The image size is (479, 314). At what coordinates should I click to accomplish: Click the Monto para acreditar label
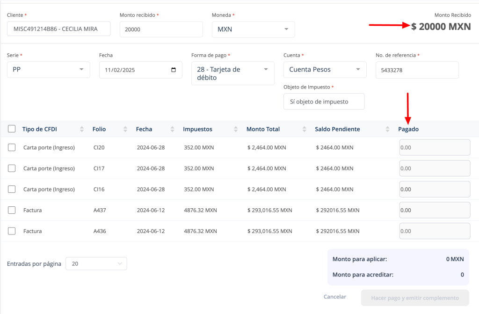pyautogui.click(x=363, y=275)
